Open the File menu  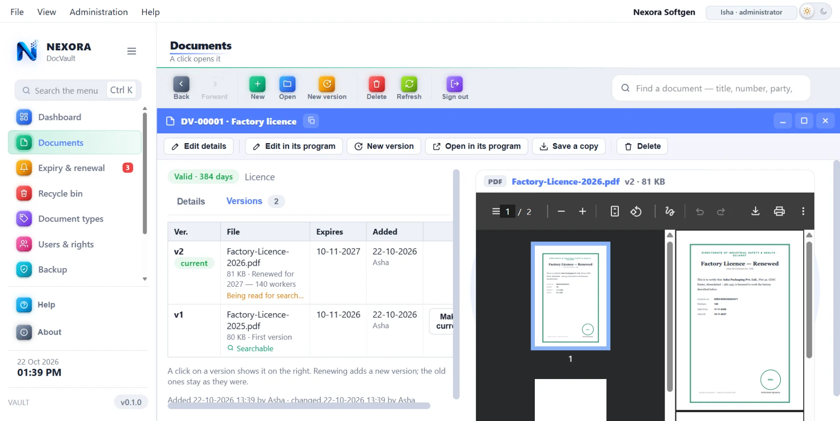point(17,12)
